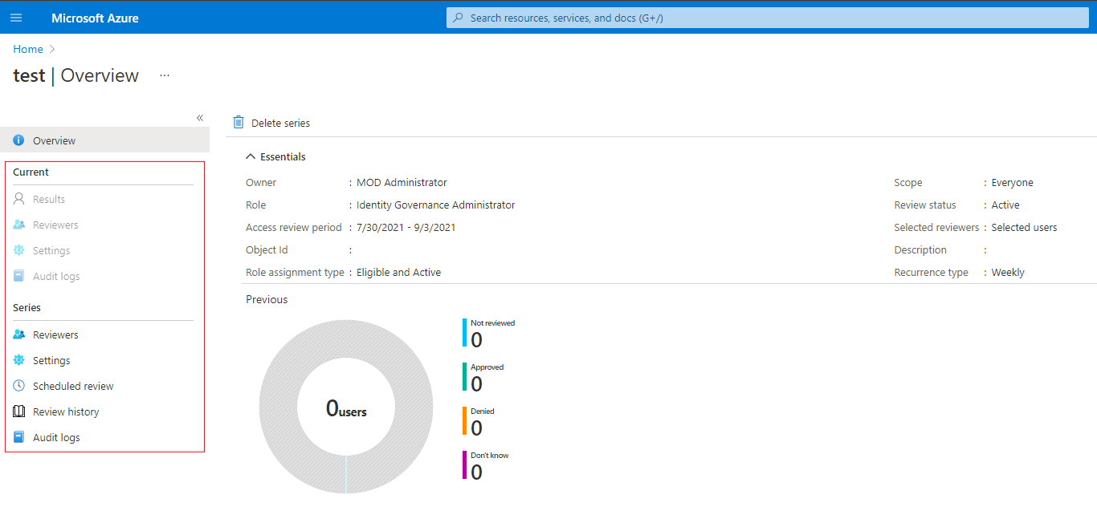Go to the Overview menu item
The image size is (1097, 527).
pyautogui.click(x=54, y=140)
